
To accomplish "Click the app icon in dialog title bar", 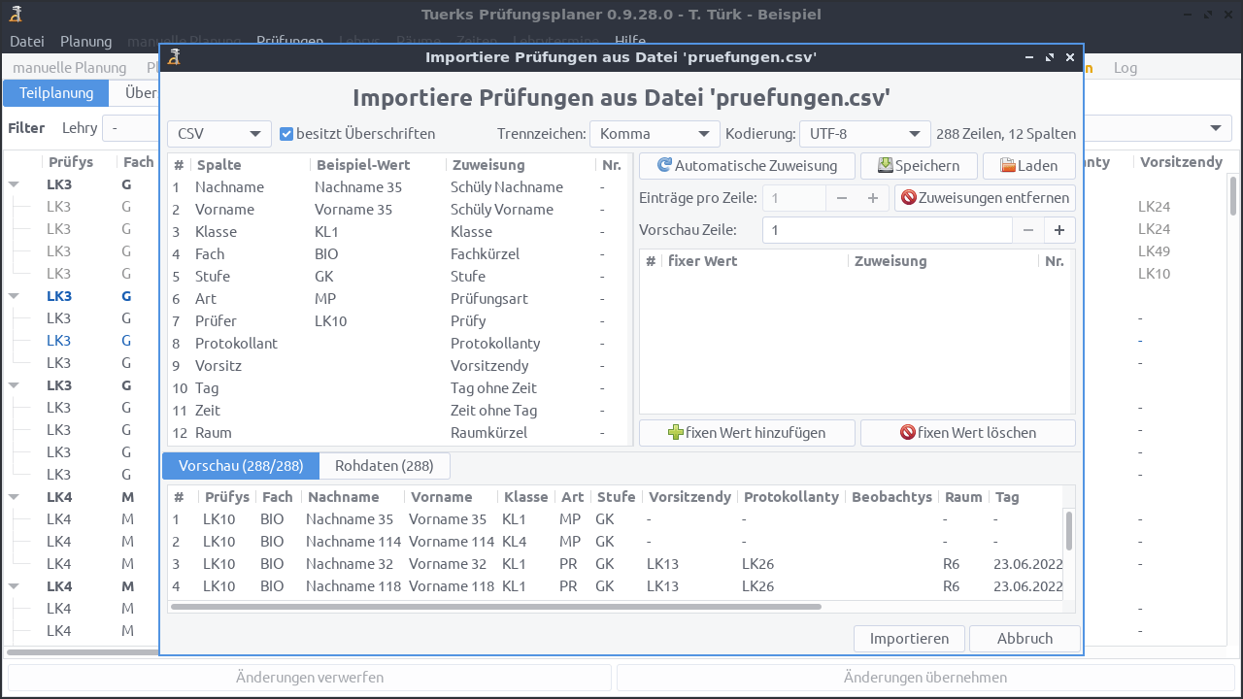I will [174, 57].
